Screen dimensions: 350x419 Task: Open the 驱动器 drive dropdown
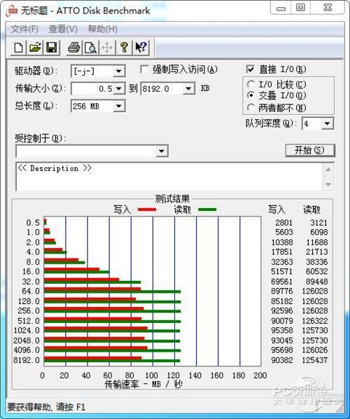[118, 71]
